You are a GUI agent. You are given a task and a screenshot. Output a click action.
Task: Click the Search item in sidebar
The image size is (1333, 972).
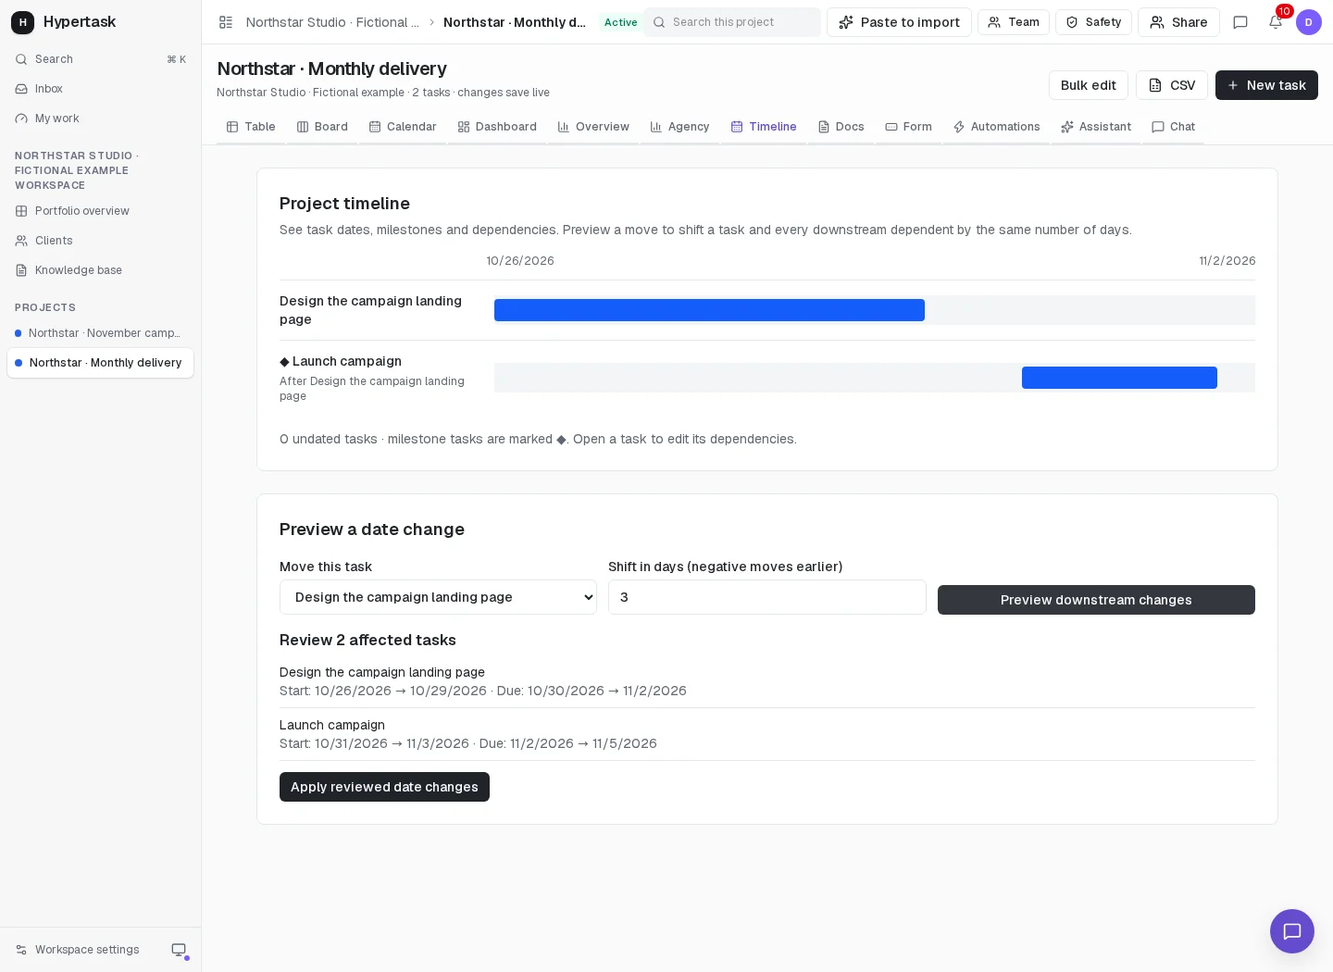(100, 59)
